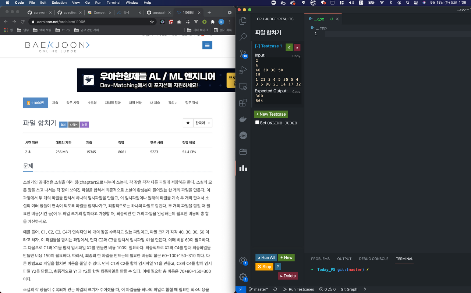Switch to the PROBLEMS panel tab
471x293 pixels.
tap(320, 259)
